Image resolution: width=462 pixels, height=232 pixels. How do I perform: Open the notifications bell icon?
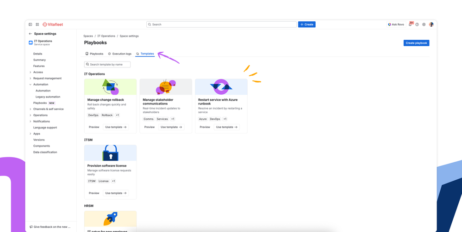(x=410, y=24)
